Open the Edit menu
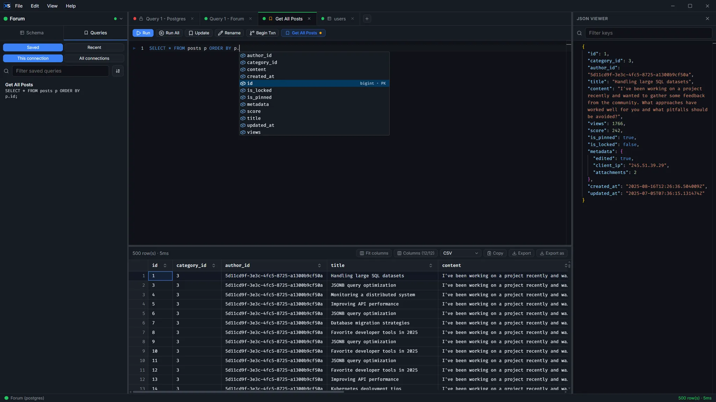 [35, 6]
